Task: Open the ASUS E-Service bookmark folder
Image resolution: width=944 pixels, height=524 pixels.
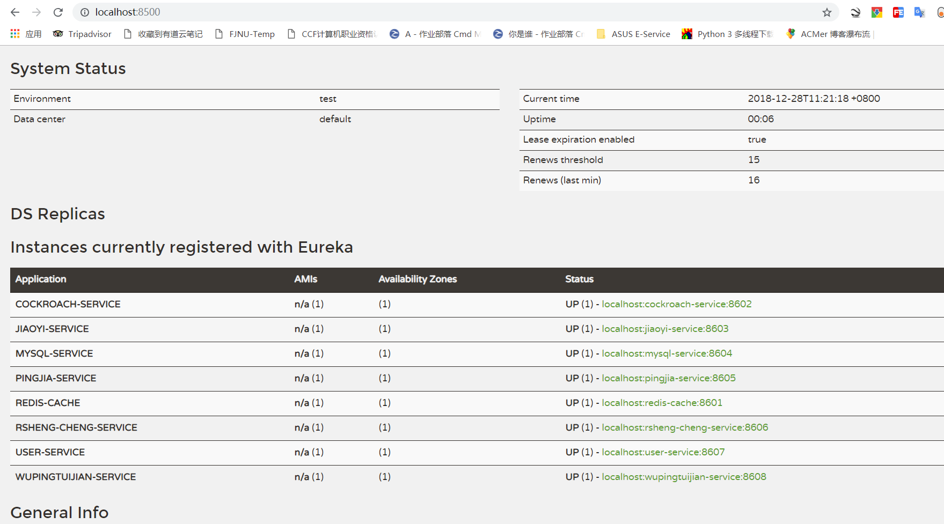Action: coord(633,34)
